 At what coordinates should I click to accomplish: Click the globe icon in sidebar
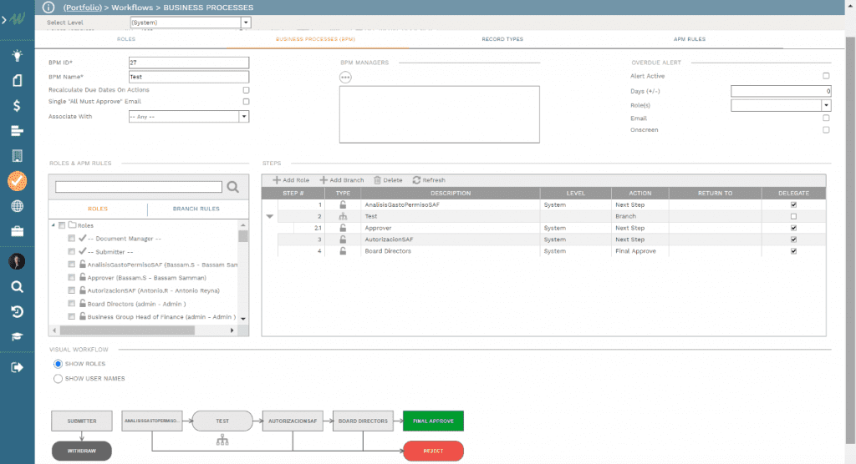17,206
